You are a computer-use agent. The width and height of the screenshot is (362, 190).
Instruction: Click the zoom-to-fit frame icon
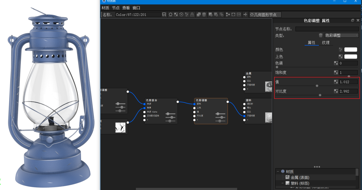(233, 15)
